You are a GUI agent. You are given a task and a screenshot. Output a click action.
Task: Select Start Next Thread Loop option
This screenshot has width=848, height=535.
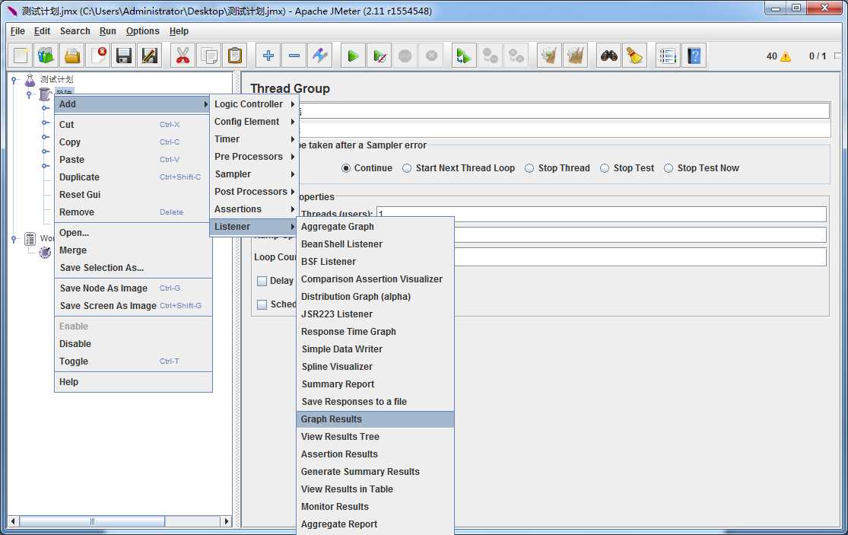click(407, 168)
